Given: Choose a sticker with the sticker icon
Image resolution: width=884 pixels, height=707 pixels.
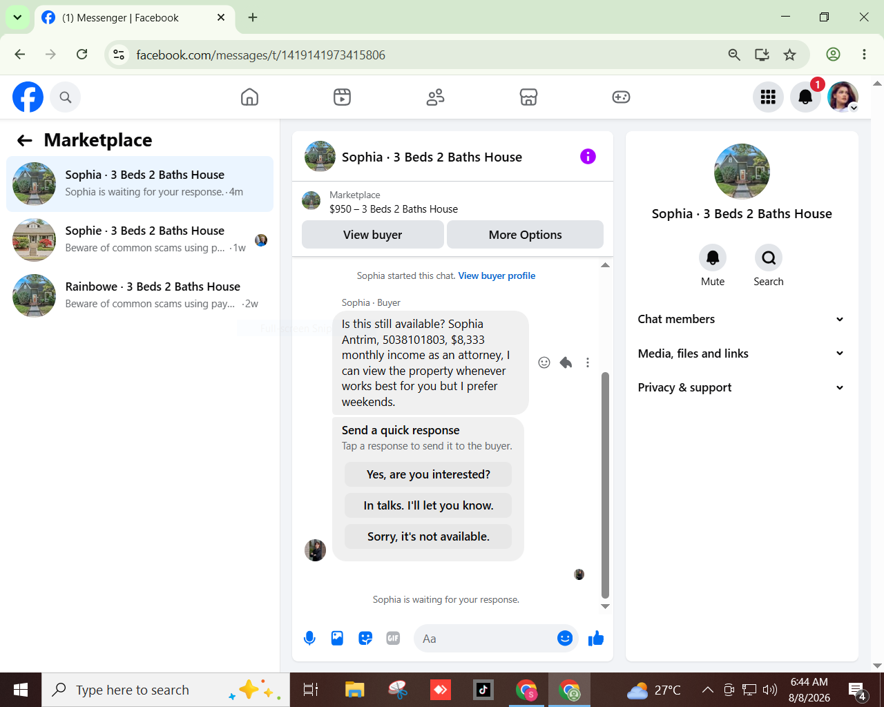Looking at the screenshot, I should coord(365,639).
